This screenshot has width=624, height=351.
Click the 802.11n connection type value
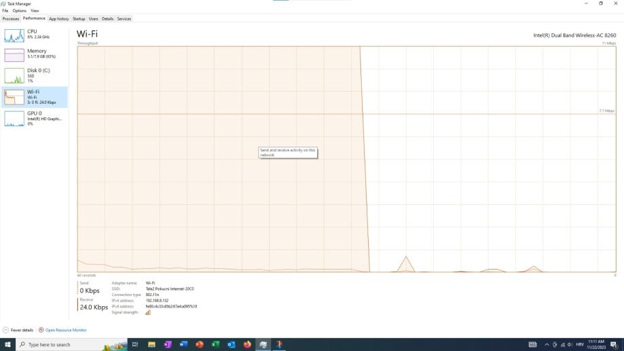152,295
